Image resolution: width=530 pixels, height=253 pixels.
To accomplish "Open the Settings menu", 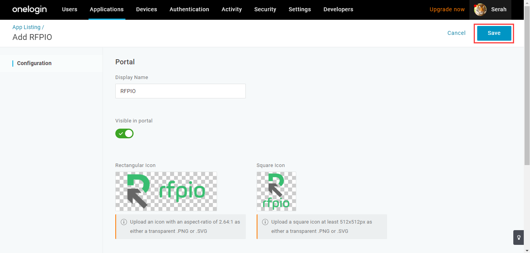I will tap(300, 9).
